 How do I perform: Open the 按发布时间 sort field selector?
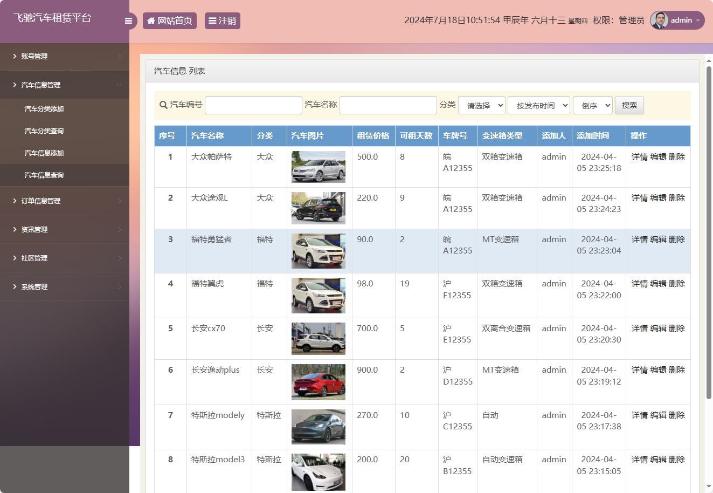pyautogui.click(x=539, y=105)
